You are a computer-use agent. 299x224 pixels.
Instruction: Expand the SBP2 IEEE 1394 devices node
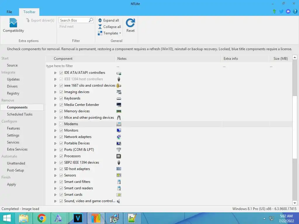coord(55,163)
